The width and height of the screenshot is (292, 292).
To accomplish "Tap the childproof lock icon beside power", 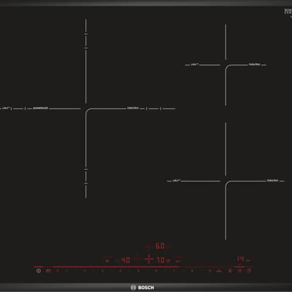I will pyautogui.click(x=48, y=271).
